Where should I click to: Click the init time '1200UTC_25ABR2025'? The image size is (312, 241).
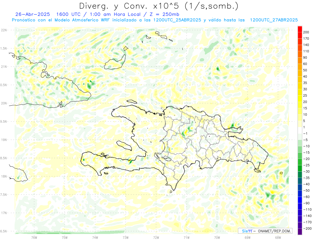177,20
